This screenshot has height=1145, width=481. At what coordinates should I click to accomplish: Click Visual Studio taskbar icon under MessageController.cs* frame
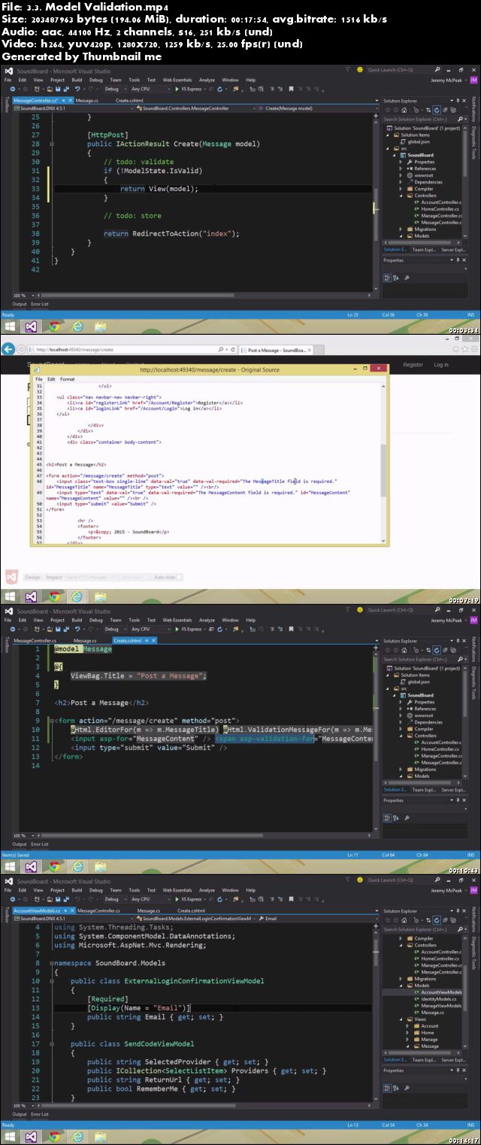point(32,326)
